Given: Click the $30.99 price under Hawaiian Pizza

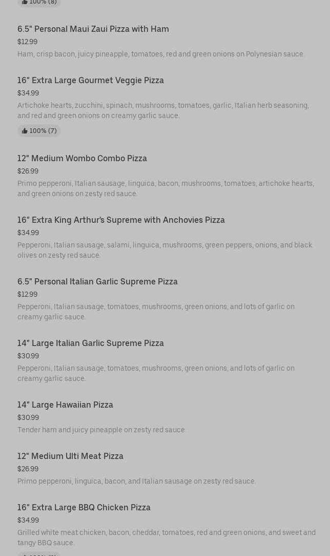Looking at the screenshot, I should point(28,418).
